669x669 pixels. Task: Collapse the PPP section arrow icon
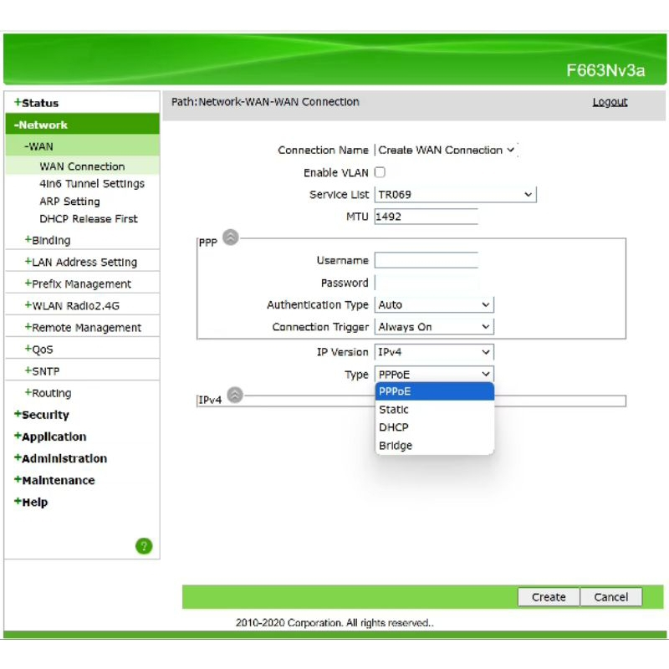231,237
